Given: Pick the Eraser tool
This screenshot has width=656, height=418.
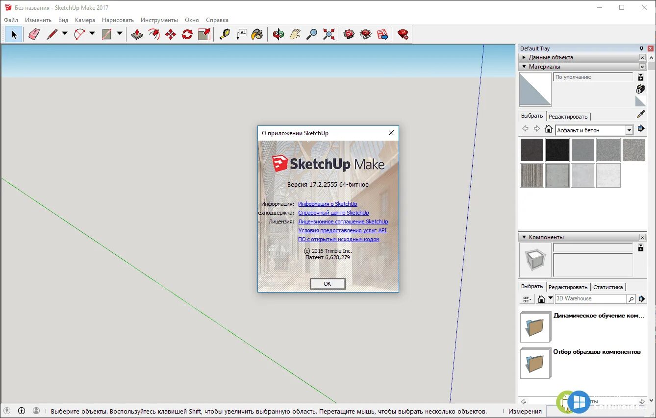Looking at the screenshot, I should [x=33, y=34].
